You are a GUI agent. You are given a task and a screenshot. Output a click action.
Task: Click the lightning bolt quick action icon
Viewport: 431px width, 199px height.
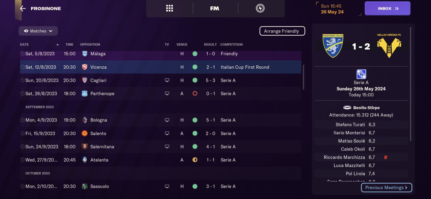tap(260, 8)
